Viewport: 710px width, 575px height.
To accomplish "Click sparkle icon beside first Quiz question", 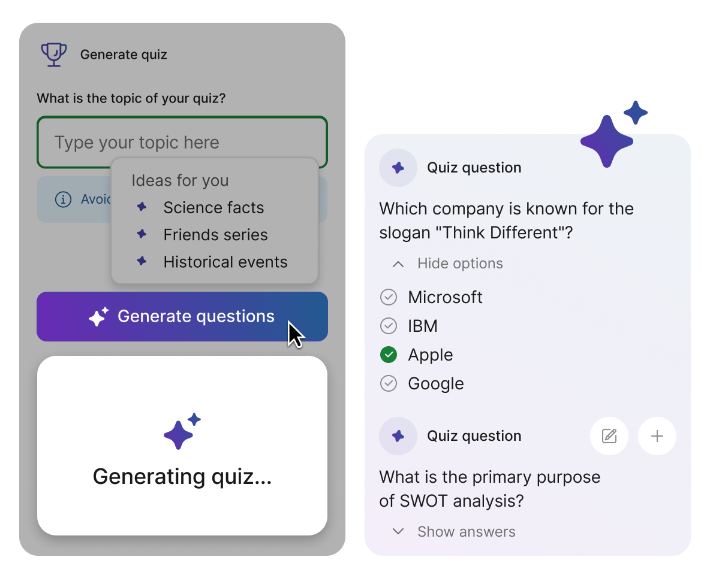I will tap(398, 168).
